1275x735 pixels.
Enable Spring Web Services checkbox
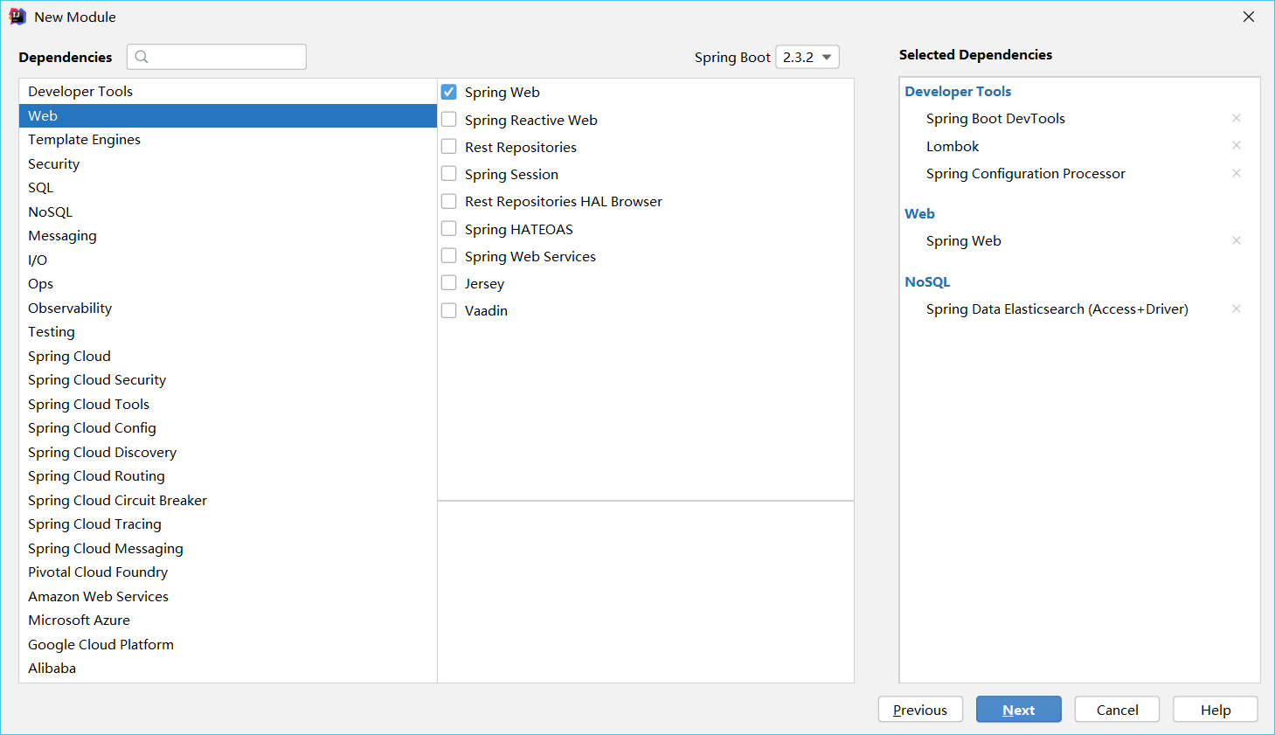[449, 255]
